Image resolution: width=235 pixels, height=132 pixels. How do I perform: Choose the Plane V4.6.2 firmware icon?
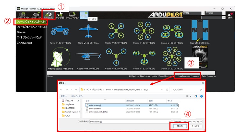click(x=88, y=31)
